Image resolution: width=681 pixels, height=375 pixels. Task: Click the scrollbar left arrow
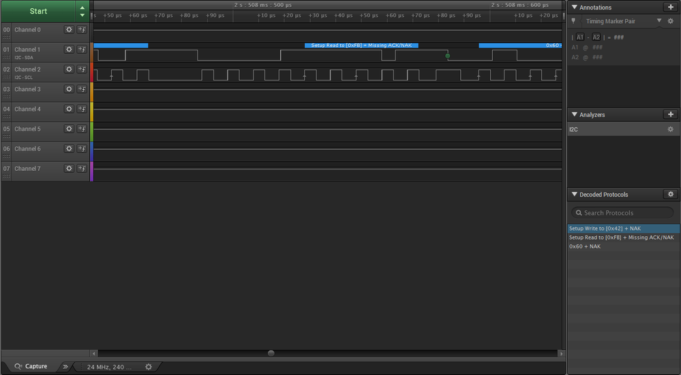(93, 353)
